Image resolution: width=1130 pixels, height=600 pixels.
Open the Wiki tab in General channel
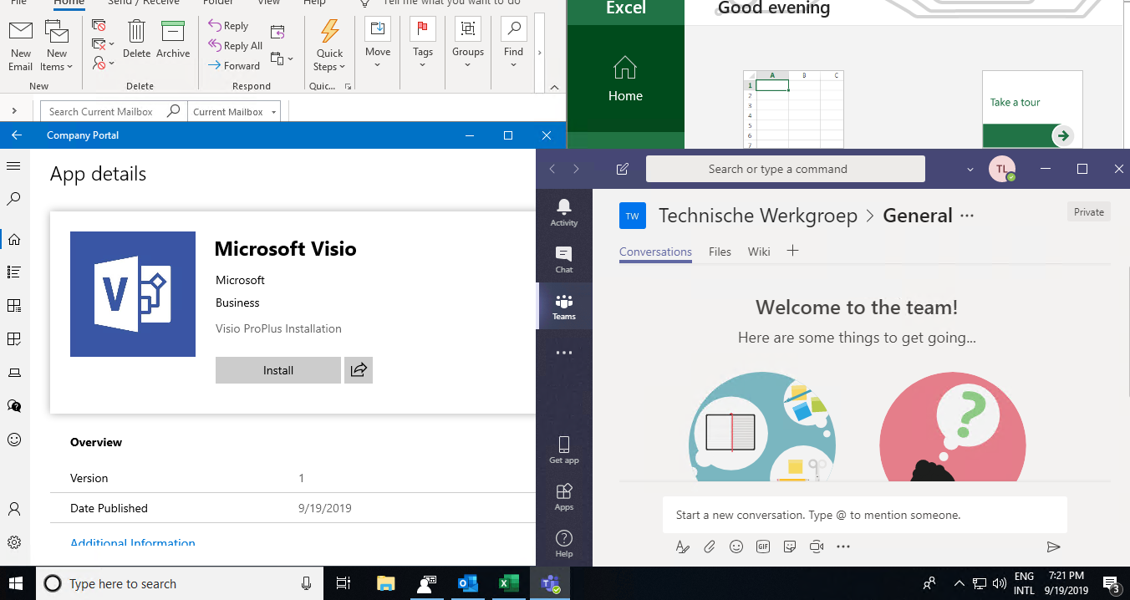pos(759,252)
